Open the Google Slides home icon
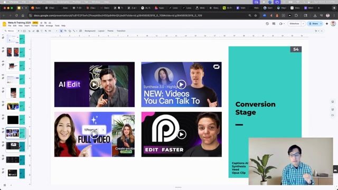The width and height of the screenshot is (338, 190). 4,24
